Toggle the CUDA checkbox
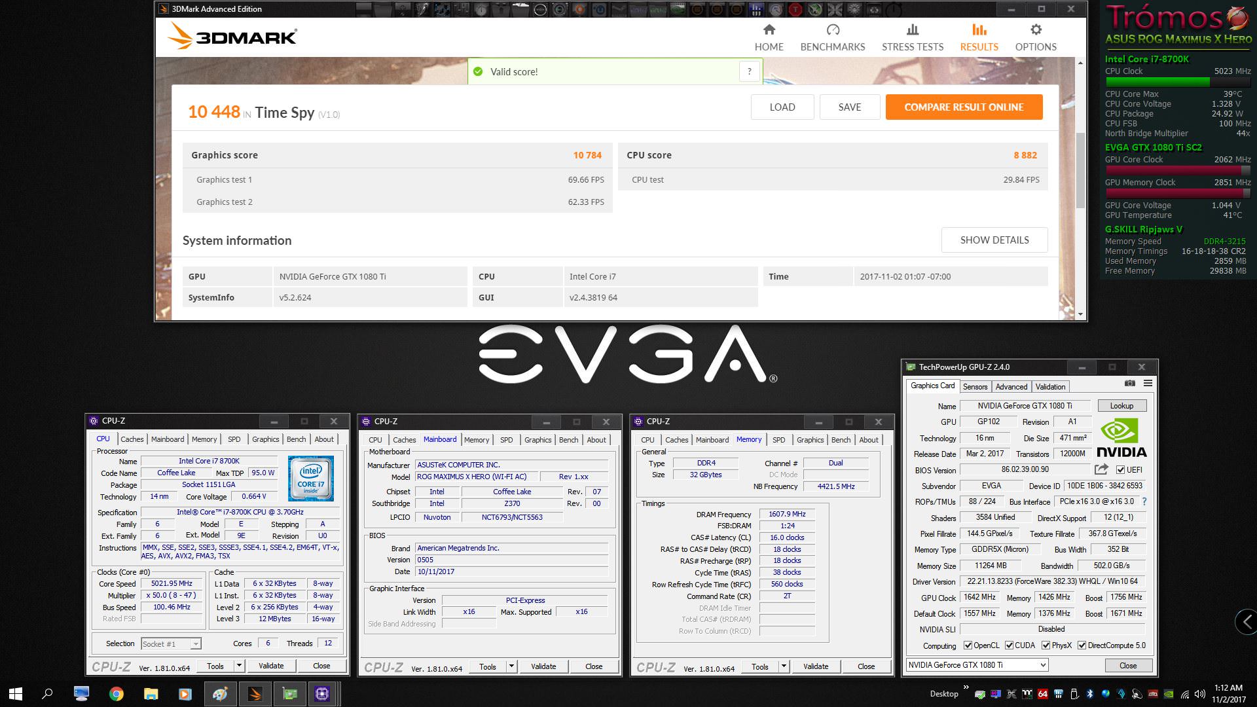This screenshot has width=1257, height=707. (1009, 645)
